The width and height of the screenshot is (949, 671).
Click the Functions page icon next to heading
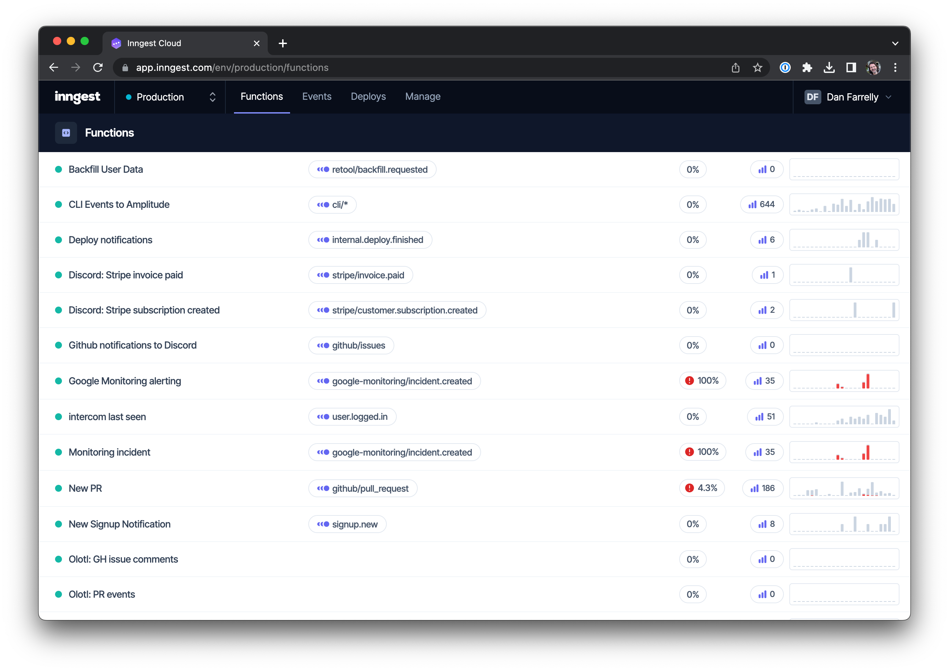(66, 133)
